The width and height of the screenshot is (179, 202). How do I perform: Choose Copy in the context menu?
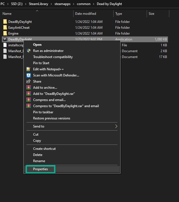[37, 141]
